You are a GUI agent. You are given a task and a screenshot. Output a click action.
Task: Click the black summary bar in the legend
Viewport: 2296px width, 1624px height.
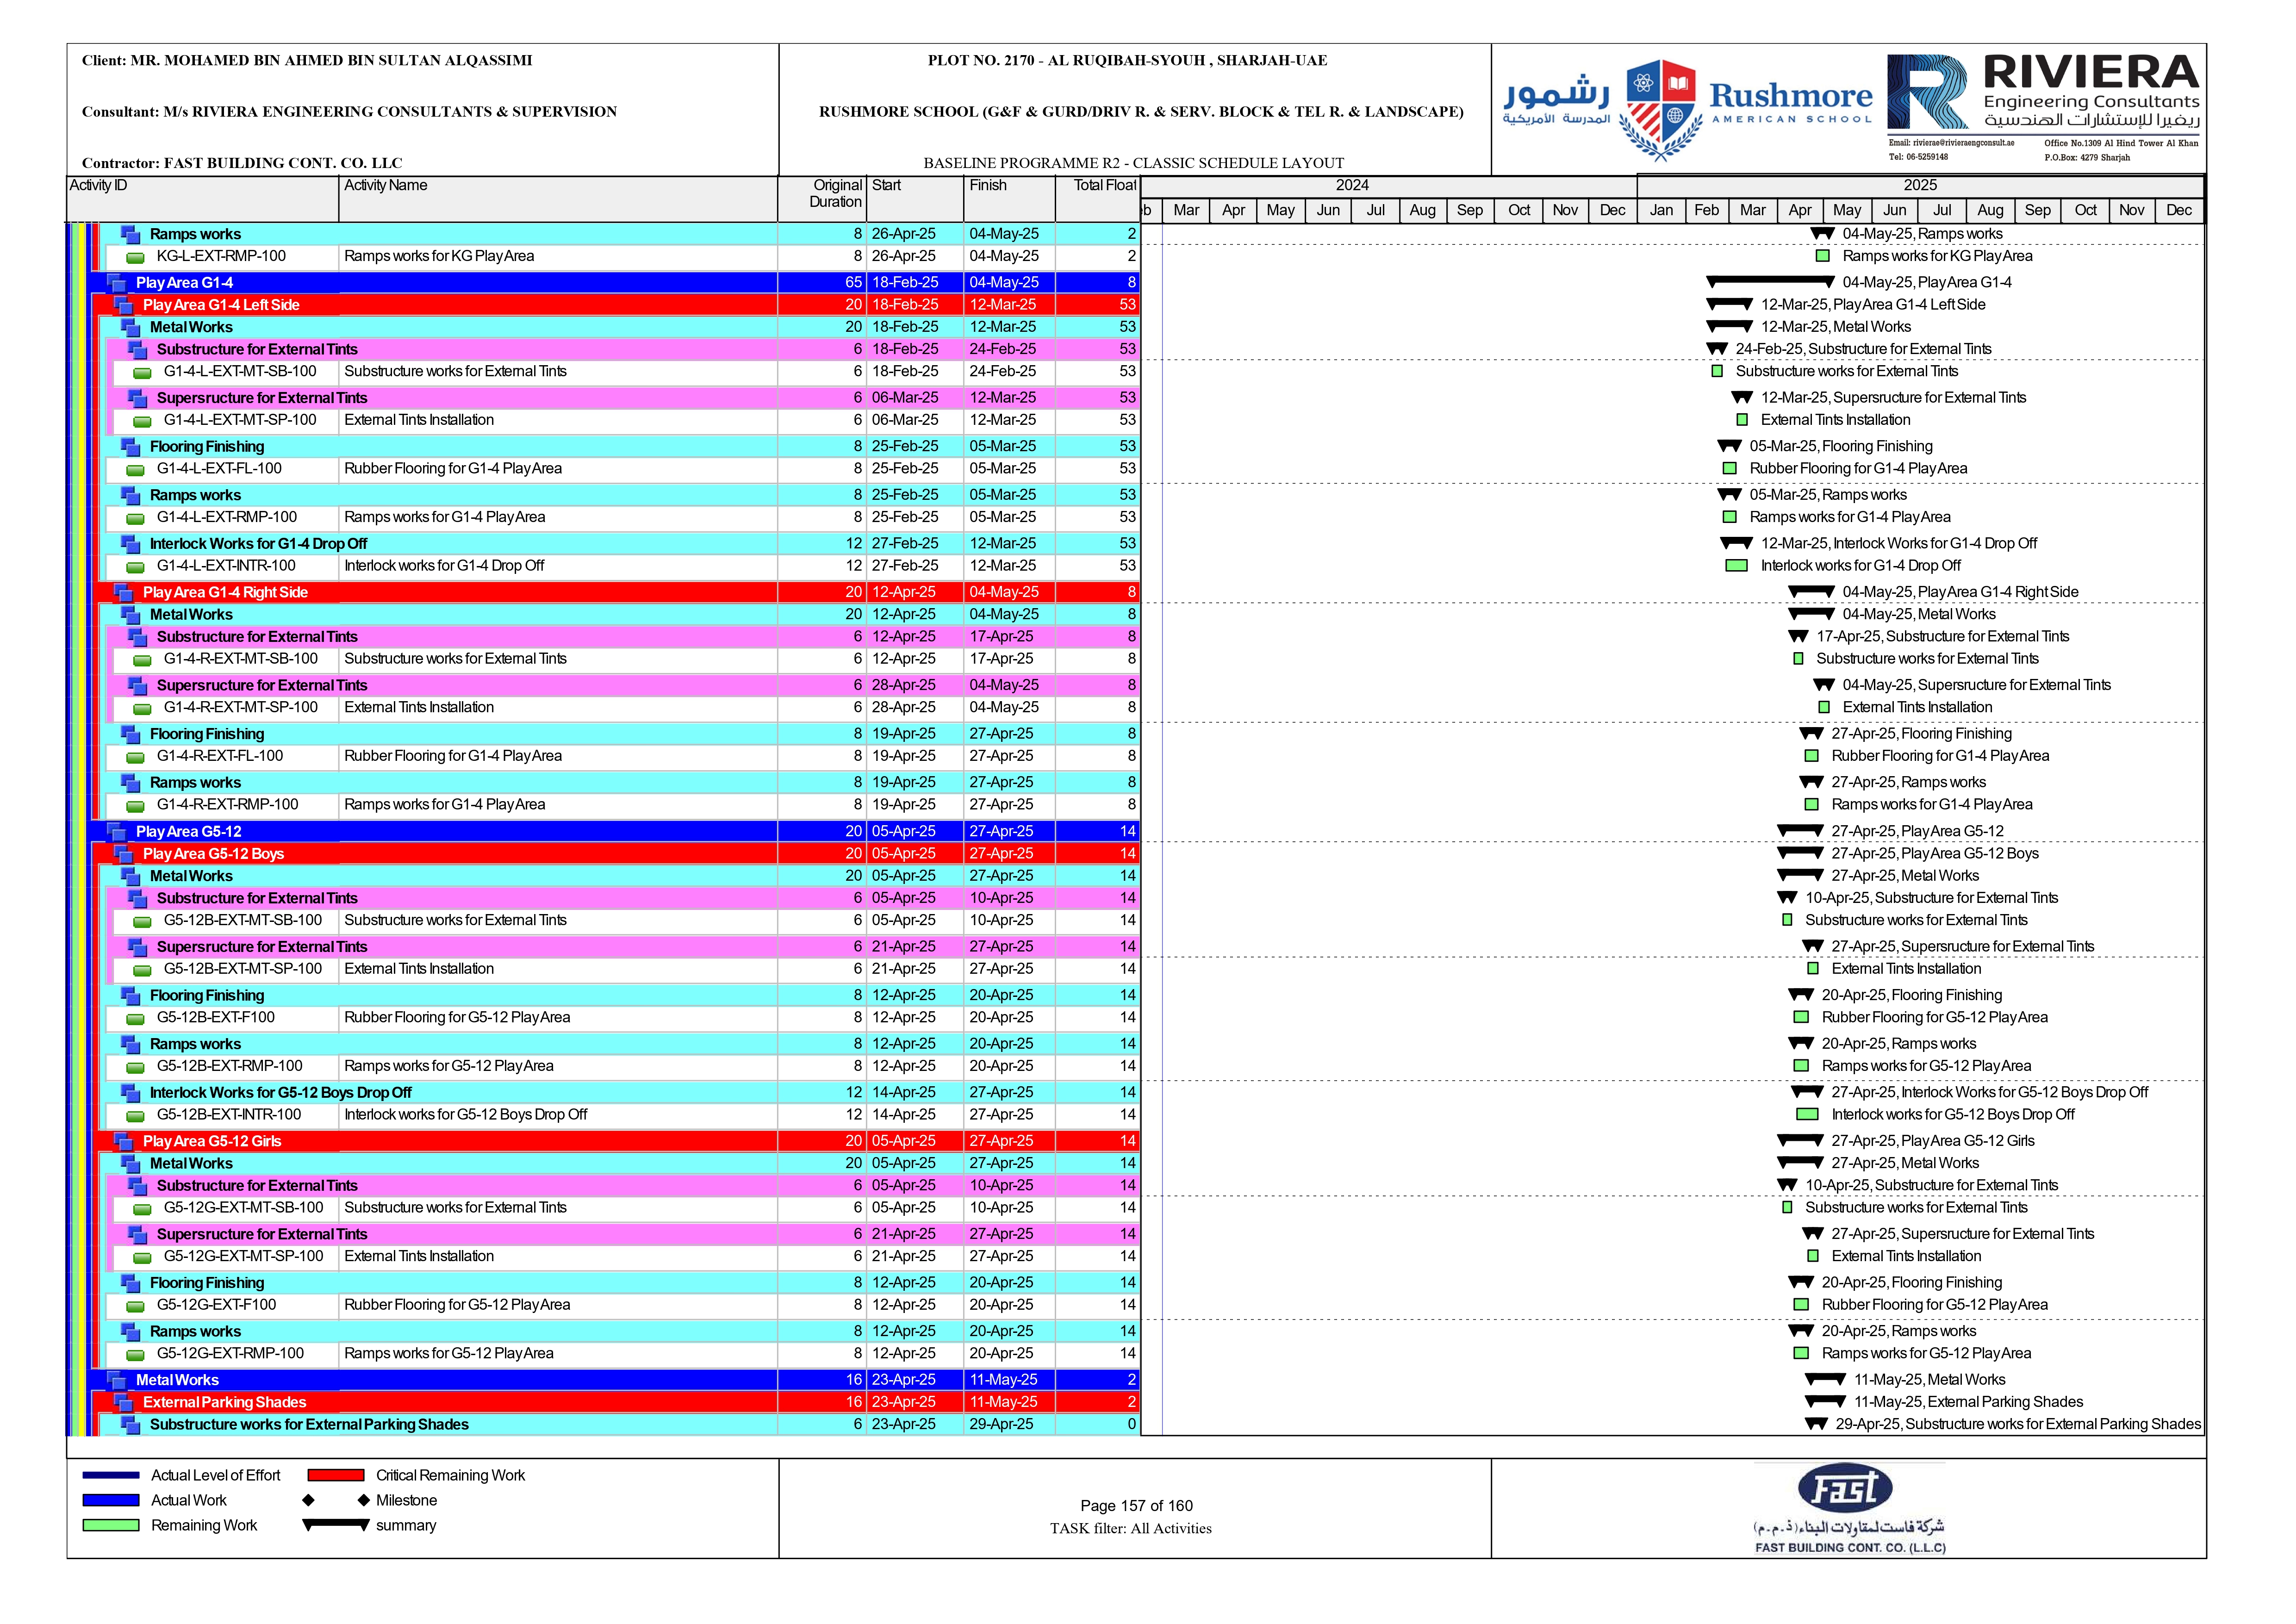click(336, 1525)
